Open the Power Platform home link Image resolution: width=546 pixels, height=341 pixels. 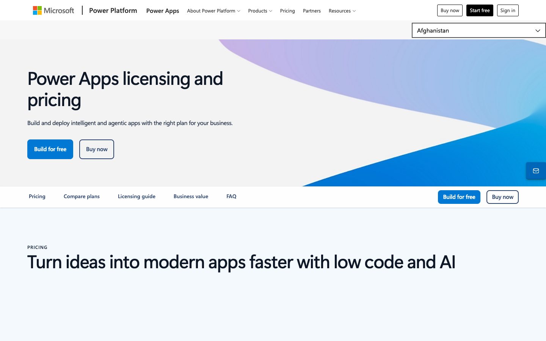pos(113,11)
